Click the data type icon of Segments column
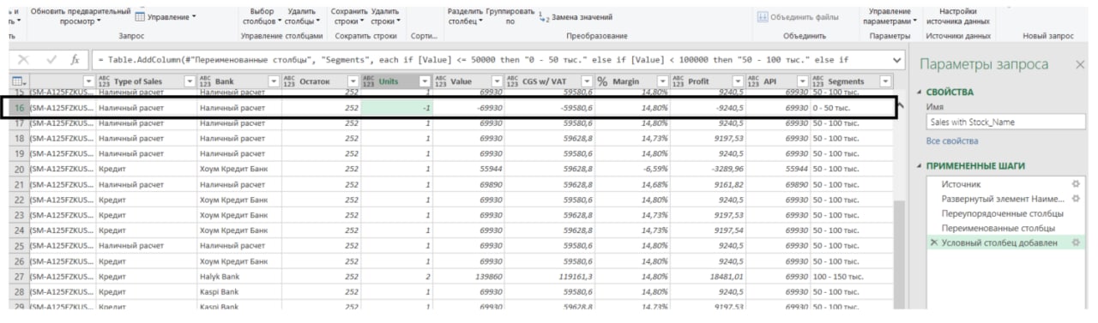The width and height of the screenshot is (1098, 323). [818, 81]
